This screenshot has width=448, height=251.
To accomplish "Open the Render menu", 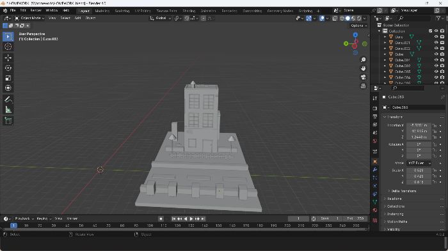I will coord(36,11).
